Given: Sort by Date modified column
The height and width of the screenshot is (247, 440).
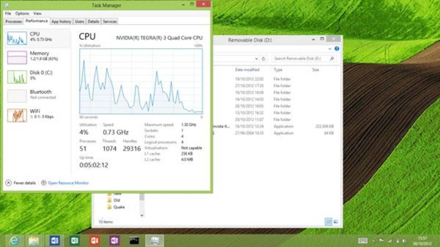Looking at the screenshot, I should (x=247, y=70).
